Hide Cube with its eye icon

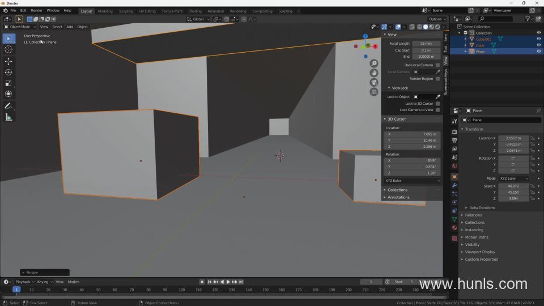coord(538,45)
